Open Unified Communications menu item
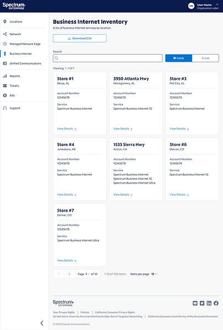This screenshot has height=330, width=223. click(25, 63)
